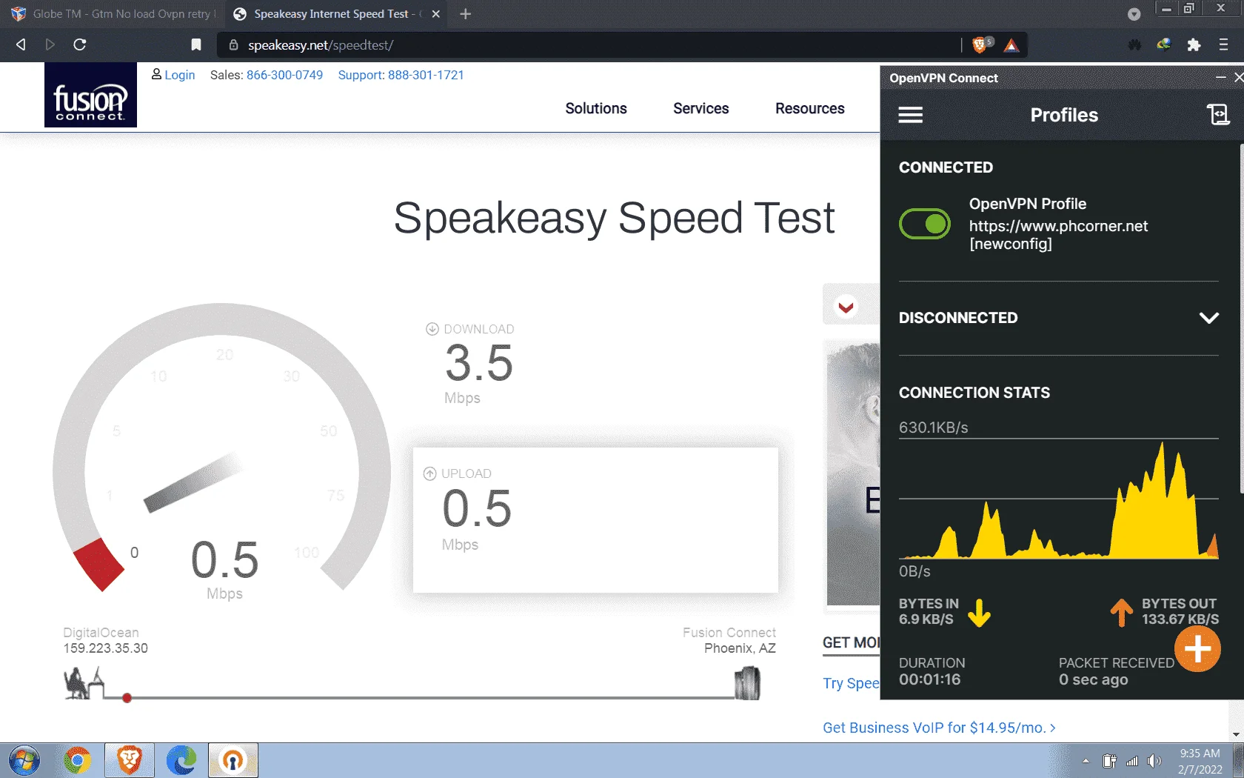Click the Sales phone number 866-300-0749

pos(284,75)
